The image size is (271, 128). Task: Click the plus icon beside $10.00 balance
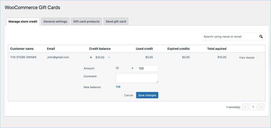[x=91, y=57]
